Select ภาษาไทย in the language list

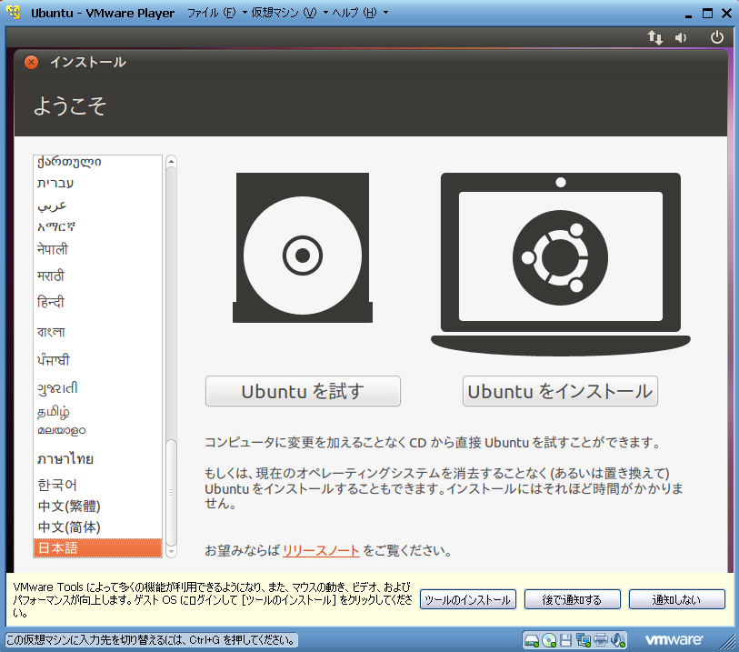point(97,458)
